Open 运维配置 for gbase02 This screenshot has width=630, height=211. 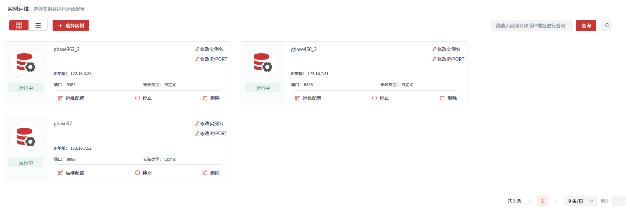(71, 173)
